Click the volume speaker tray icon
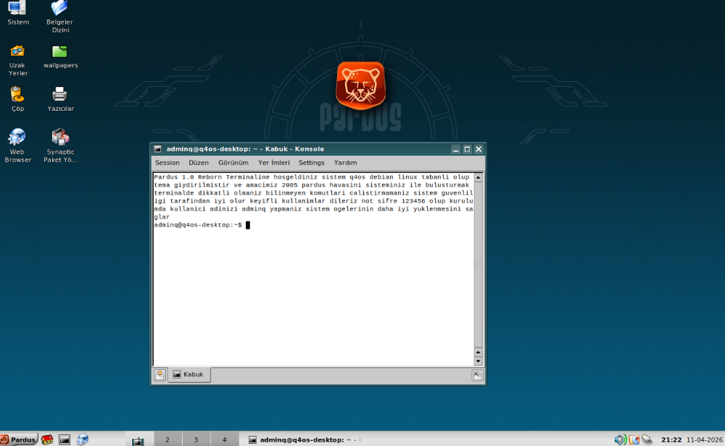The width and height of the screenshot is (725, 446). (619, 439)
